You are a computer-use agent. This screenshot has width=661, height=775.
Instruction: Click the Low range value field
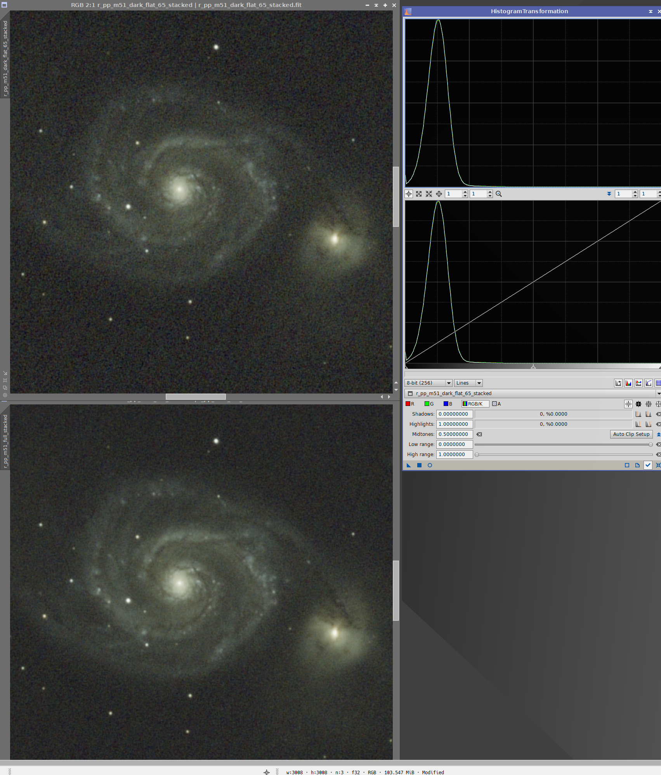click(455, 444)
